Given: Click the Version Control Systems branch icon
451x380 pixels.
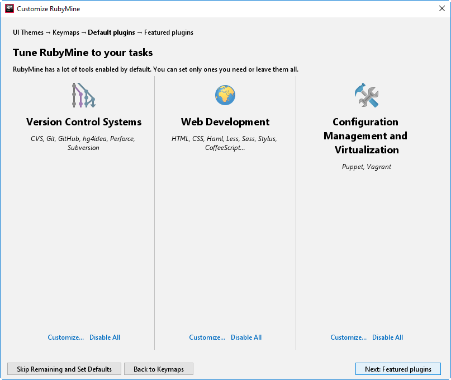Looking at the screenshot, I should [83, 95].
